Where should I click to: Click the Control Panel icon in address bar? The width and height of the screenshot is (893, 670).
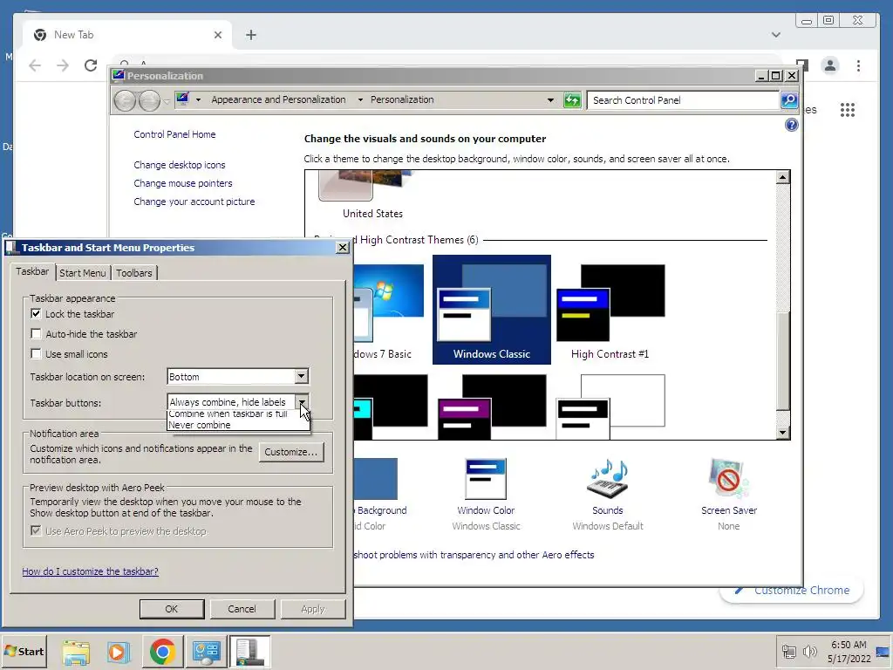[182, 99]
